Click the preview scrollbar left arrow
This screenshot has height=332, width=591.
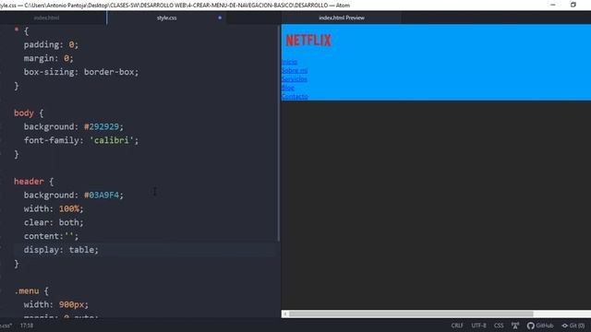(285, 314)
